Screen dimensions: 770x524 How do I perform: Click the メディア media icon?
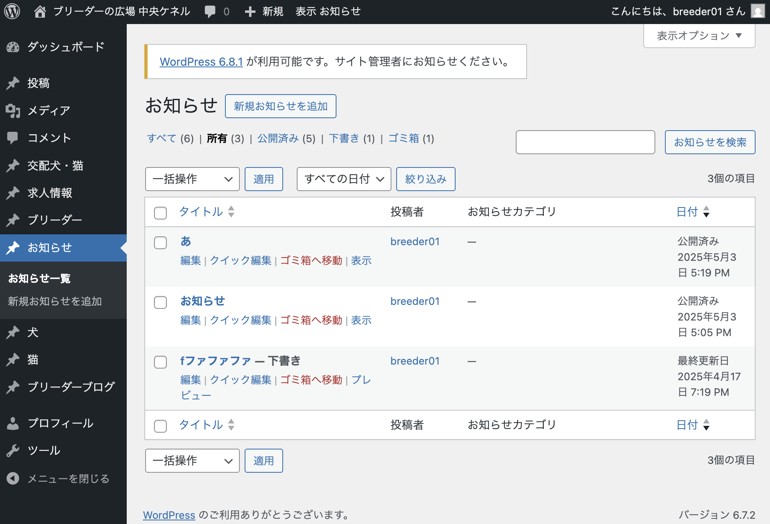point(13,111)
